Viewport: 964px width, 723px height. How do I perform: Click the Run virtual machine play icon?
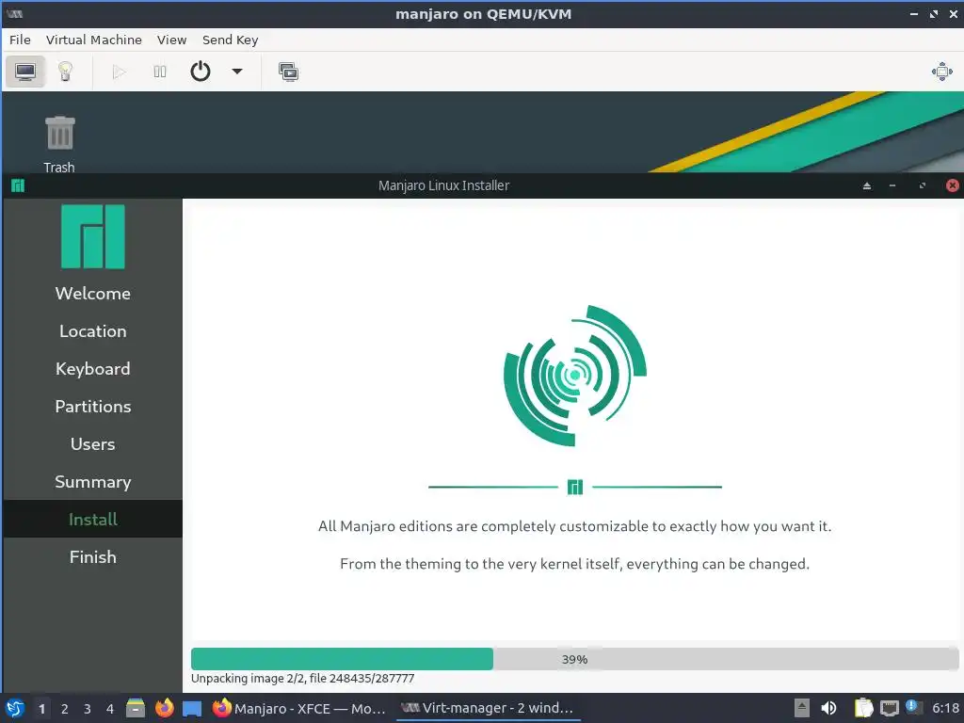coord(120,72)
